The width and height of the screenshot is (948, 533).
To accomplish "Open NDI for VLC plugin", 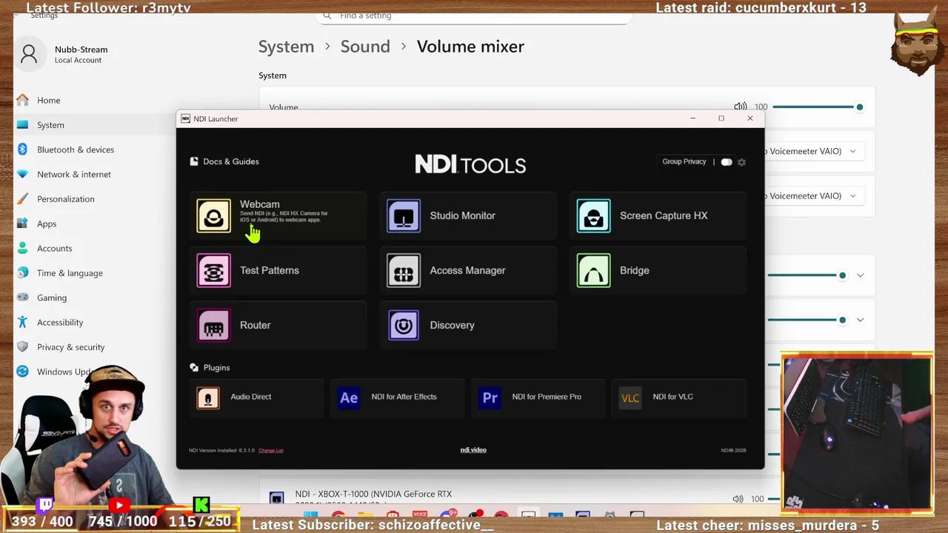I will [678, 398].
